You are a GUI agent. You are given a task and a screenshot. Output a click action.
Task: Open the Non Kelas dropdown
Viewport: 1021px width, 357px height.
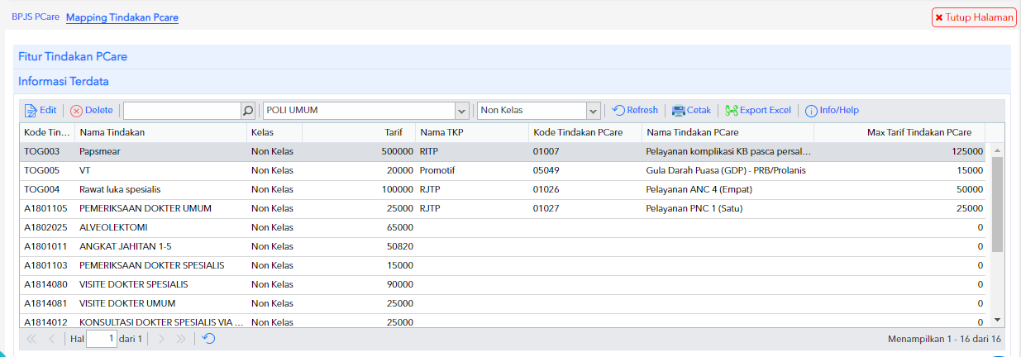point(593,111)
